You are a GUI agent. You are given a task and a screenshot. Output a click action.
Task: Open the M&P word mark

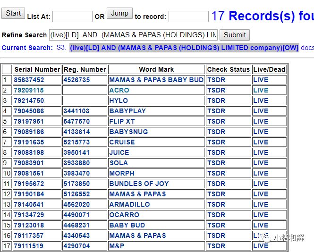(117, 246)
